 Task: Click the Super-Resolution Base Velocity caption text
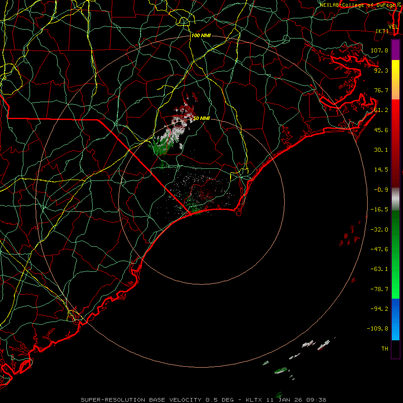tap(157, 400)
